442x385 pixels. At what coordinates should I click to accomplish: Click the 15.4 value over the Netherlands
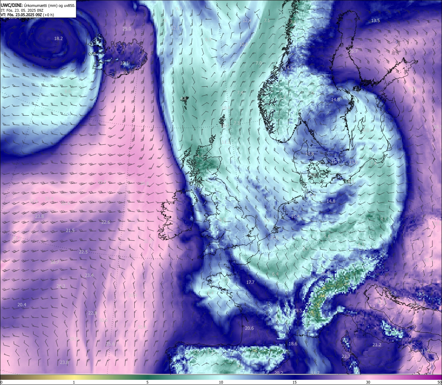click(295, 216)
